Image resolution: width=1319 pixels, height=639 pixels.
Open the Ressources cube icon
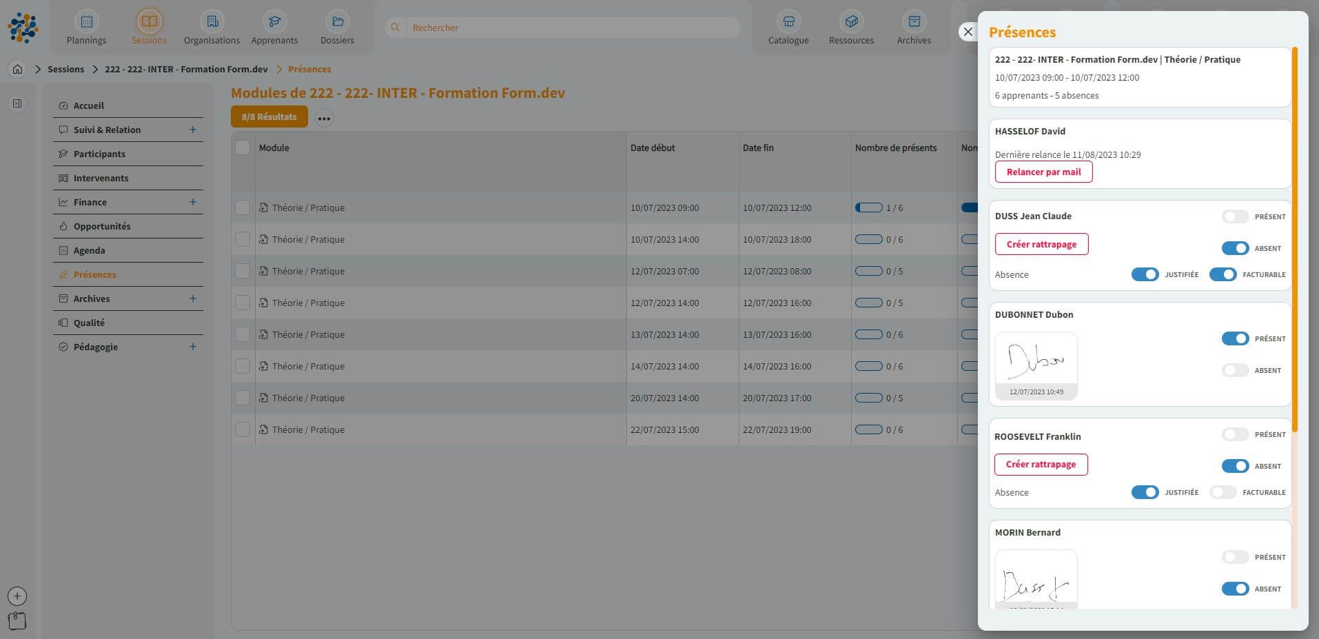[x=851, y=22]
